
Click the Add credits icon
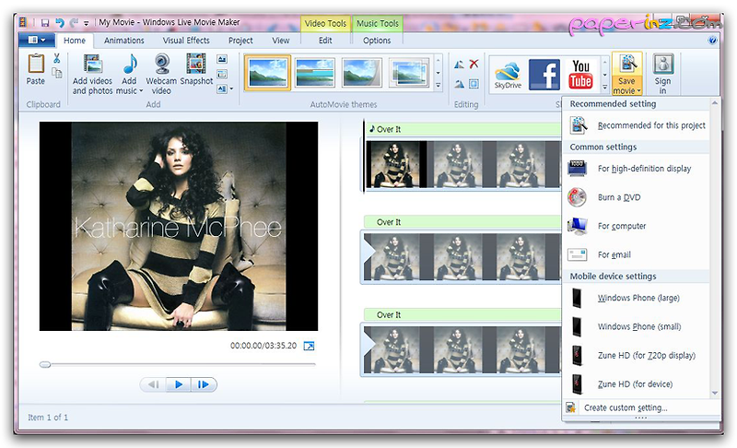tap(221, 88)
